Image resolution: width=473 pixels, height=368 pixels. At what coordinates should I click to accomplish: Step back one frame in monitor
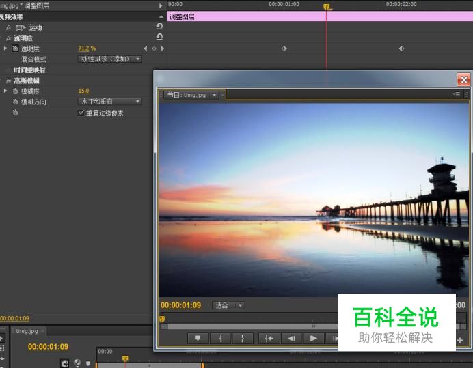[291, 338]
